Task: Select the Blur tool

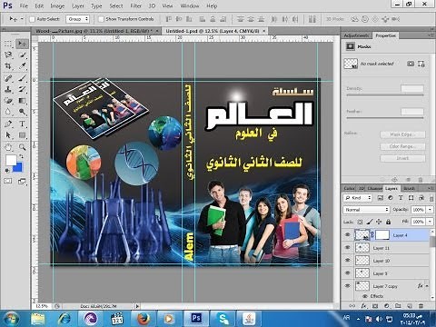Action: 8,112
